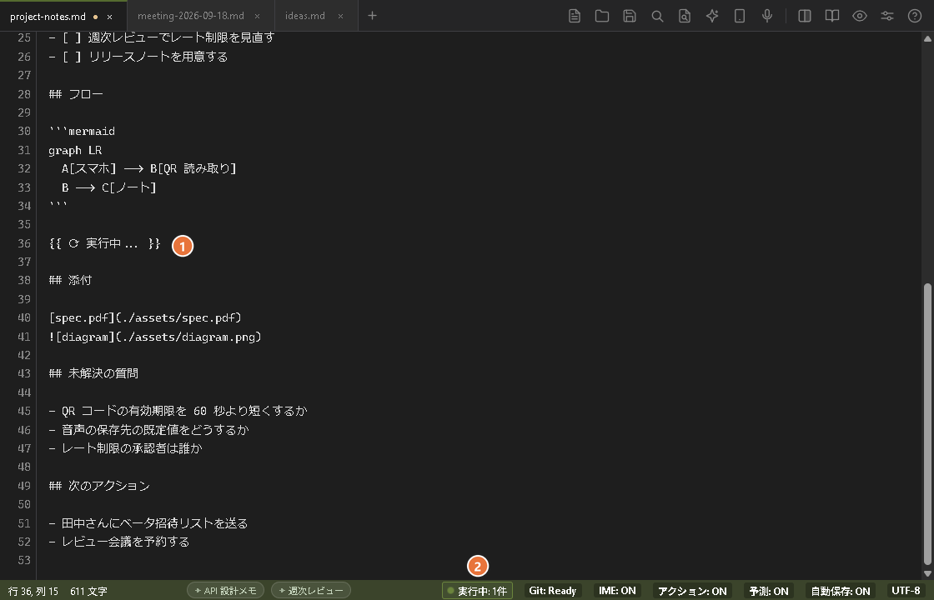This screenshot has width=934, height=600.
Task: Click the scrollbar down arrow
Action: point(927,574)
